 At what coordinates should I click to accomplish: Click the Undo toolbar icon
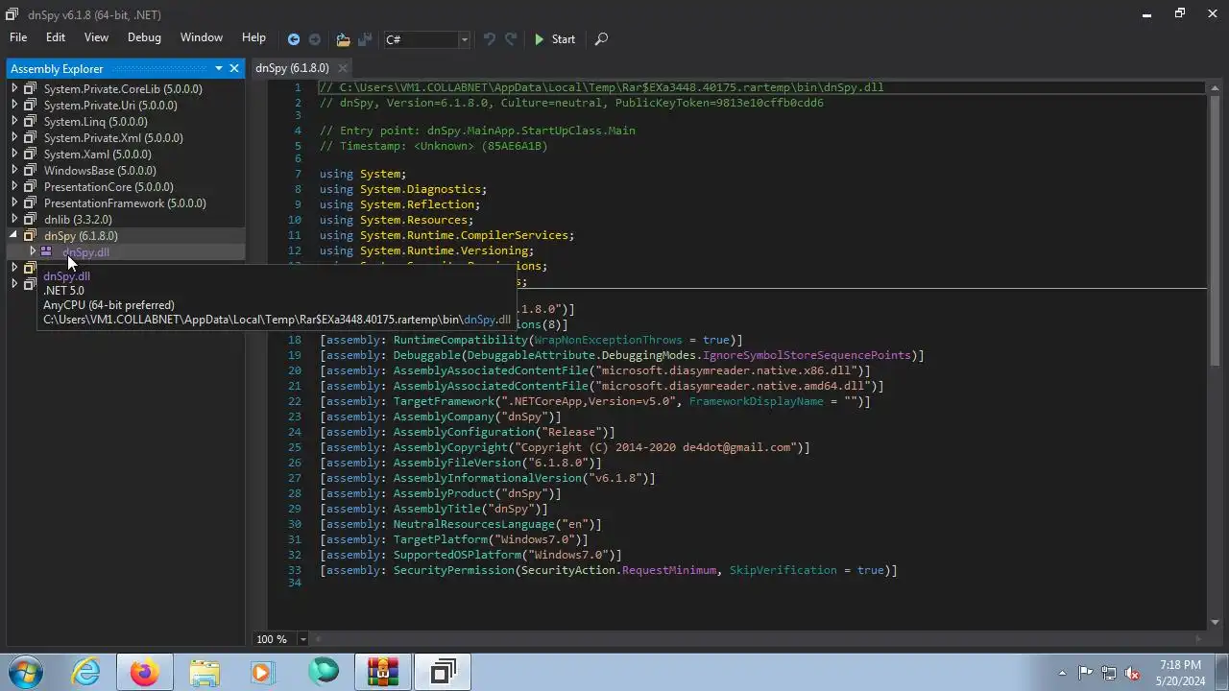490,39
